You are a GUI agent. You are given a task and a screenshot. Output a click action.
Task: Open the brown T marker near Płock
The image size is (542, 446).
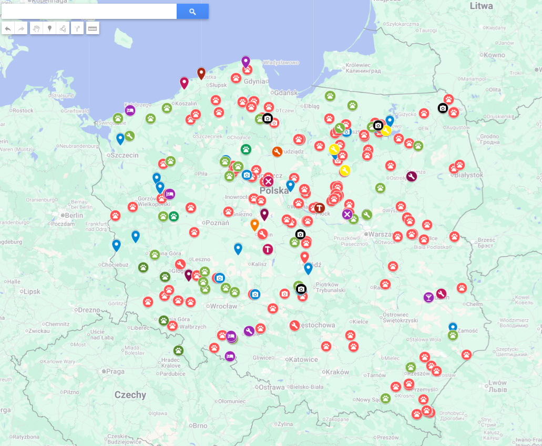(319, 208)
